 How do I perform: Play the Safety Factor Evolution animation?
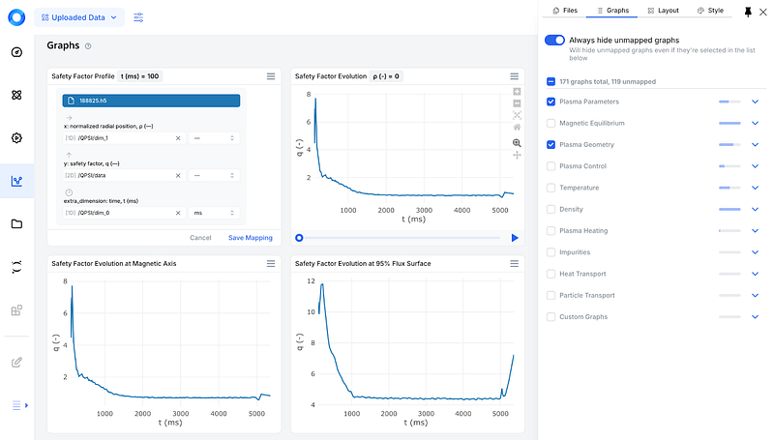point(515,238)
